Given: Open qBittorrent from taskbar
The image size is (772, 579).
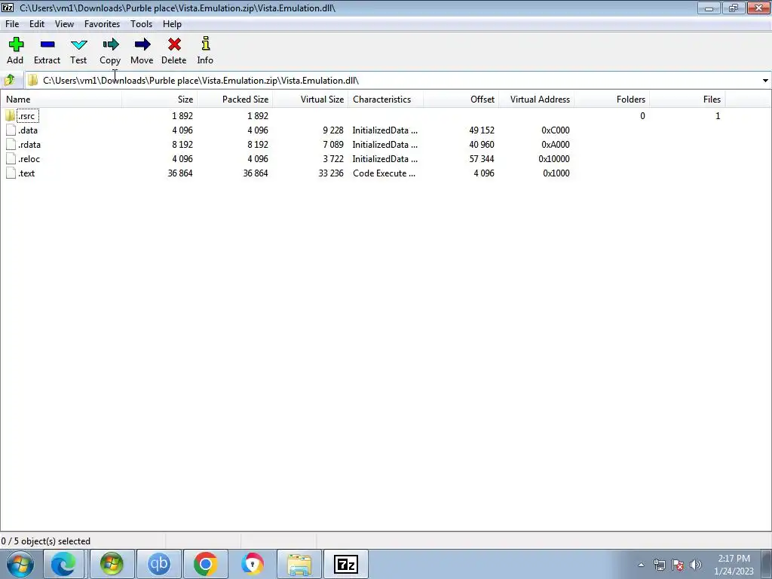Looking at the screenshot, I should click(158, 564).
